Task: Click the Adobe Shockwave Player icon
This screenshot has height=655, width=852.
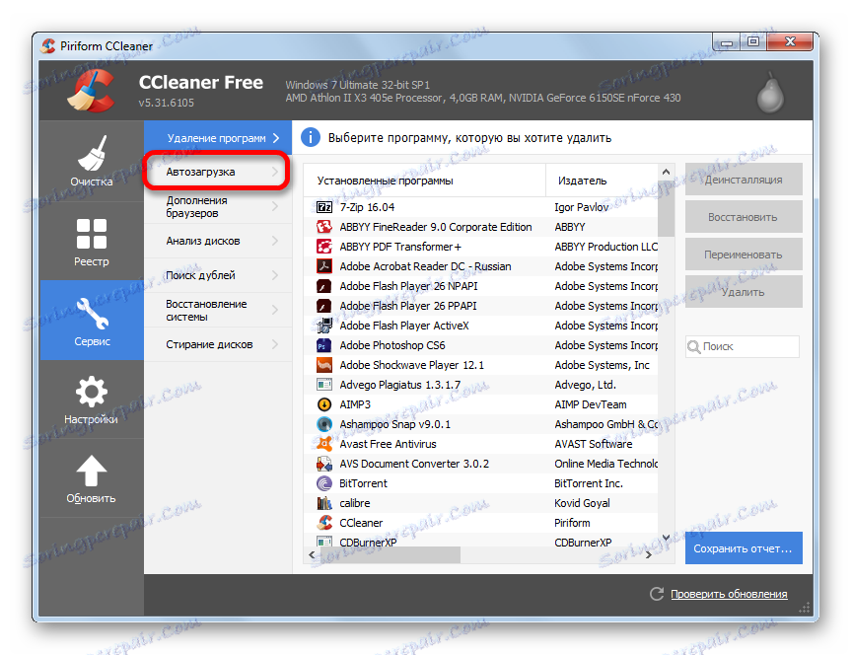Action: [324, 365]
